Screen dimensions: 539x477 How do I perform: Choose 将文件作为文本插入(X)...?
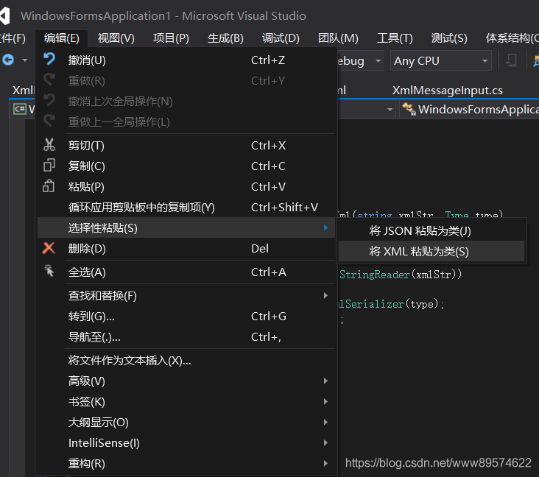186,360
